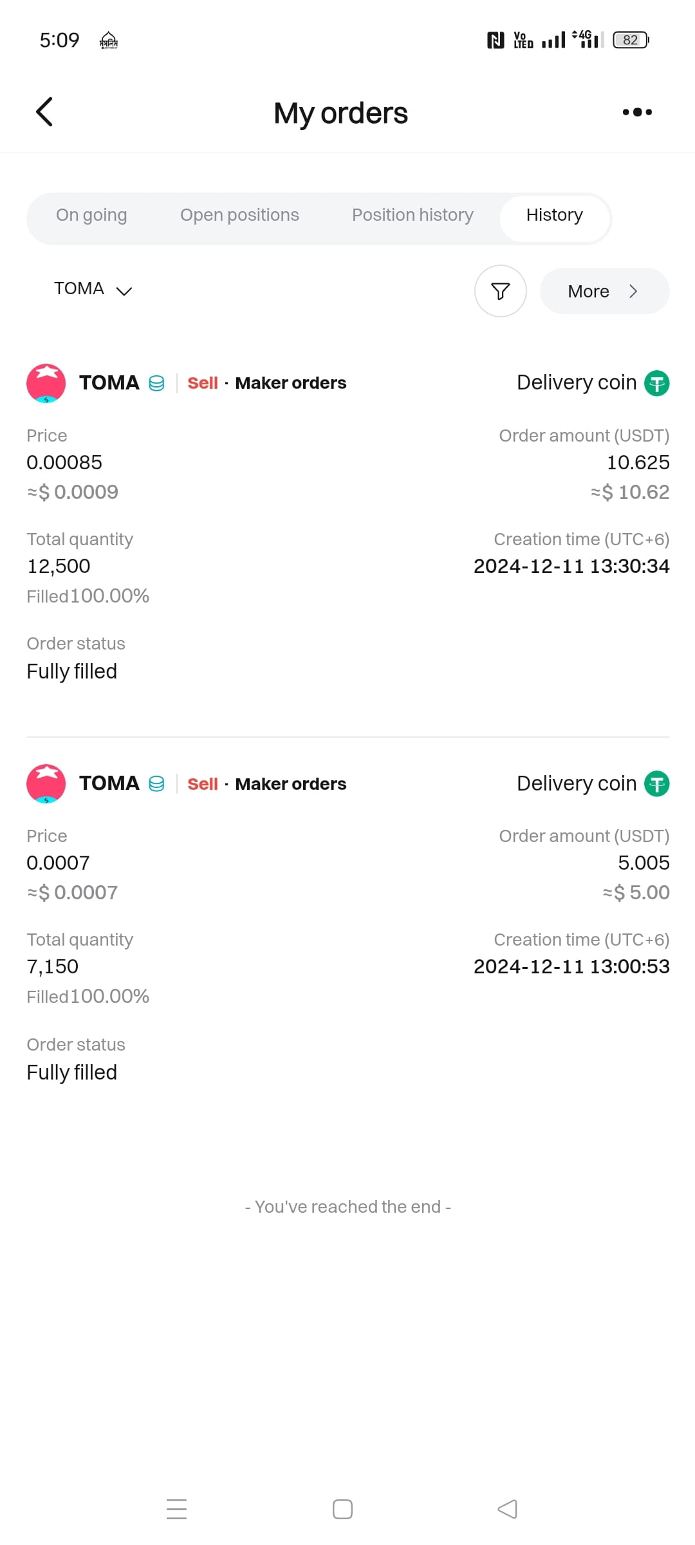Tap blue coin stack icon in second order
Screen dimensions: 695x1545
156,784
